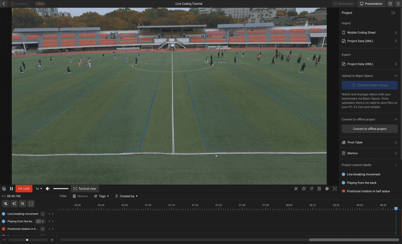Go to previous Playing from the back event
Image resolution: width=402 pixels, height=244 pixels.
tap(49, 222)
